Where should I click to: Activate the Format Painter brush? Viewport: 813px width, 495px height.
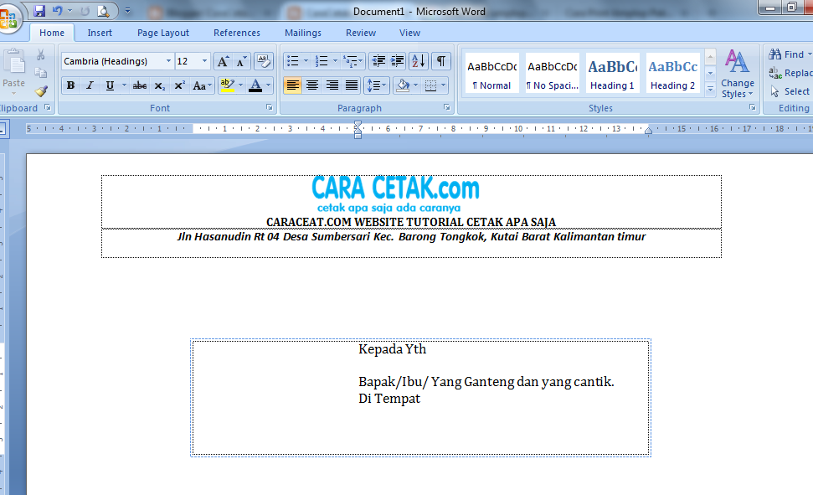tap(41, 92)
